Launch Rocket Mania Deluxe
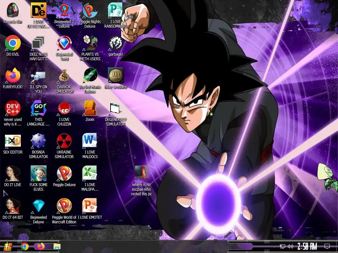Screen dimensions: 338x253 (90, 75)
